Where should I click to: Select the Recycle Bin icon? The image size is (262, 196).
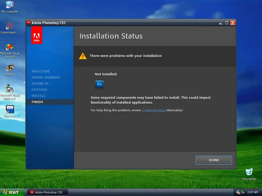[x=249, y=174]
